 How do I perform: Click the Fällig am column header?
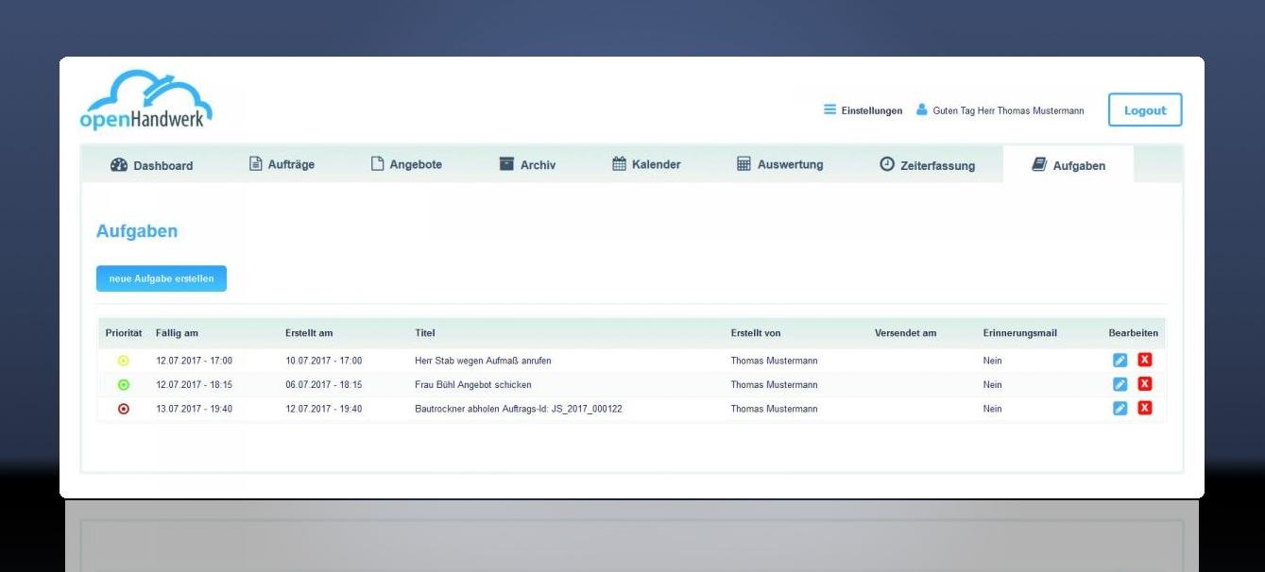click(x=177, y=333)
